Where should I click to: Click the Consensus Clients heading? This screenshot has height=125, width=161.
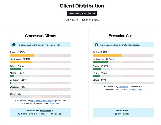pos(41,36)
